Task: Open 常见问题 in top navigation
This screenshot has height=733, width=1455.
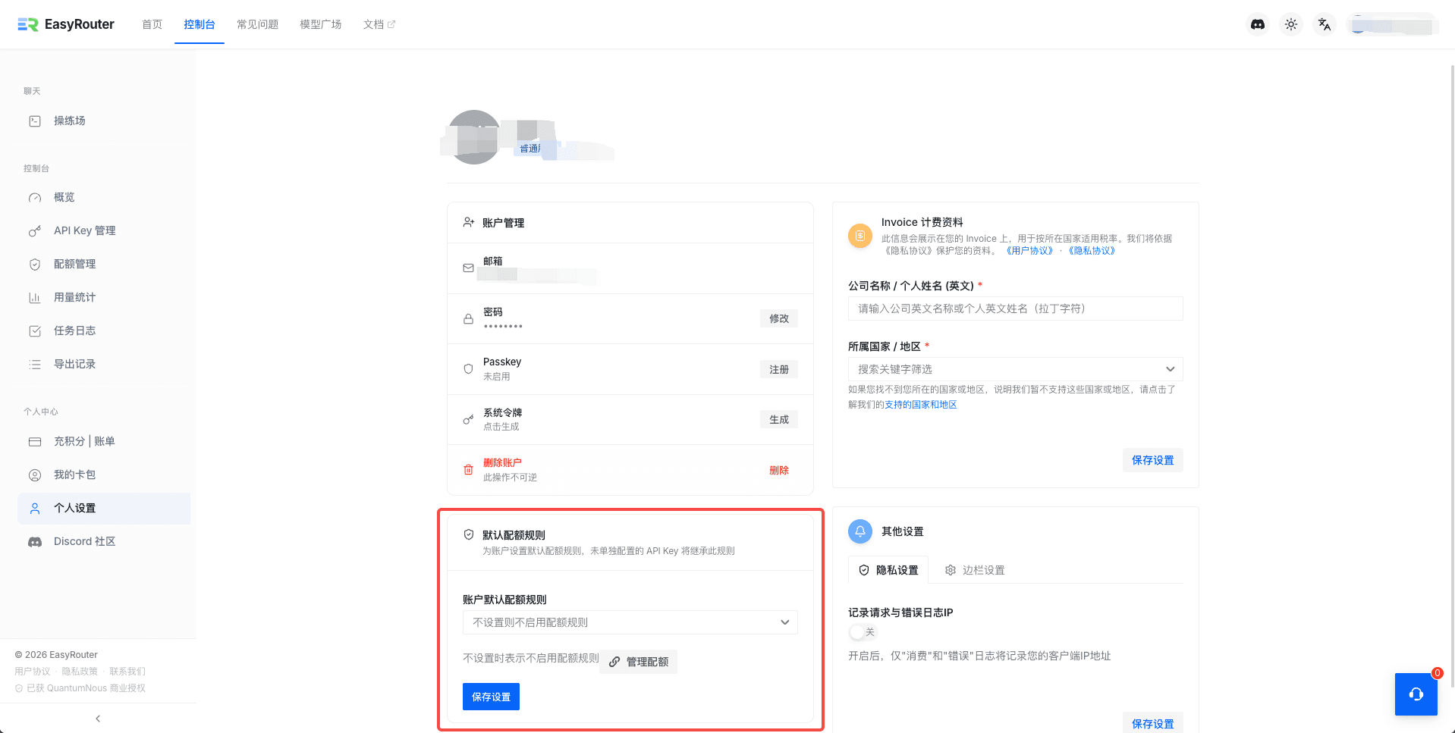Action: pos(258,24)
